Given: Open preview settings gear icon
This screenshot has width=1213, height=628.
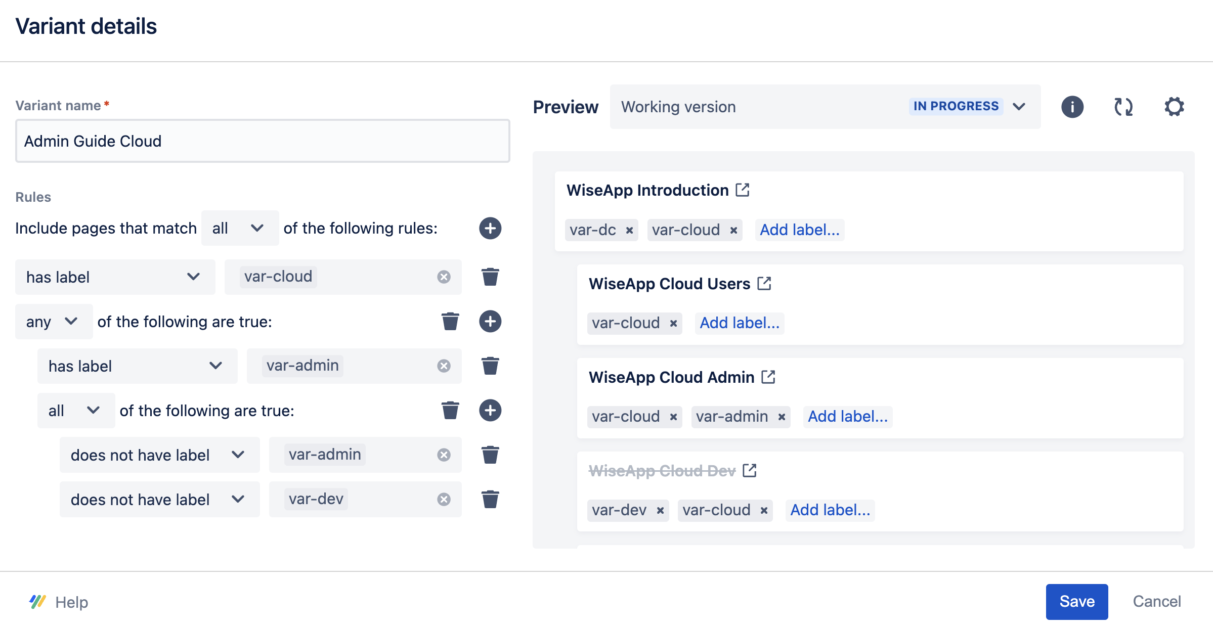Looking at the screenshot, I should 1174,107.
